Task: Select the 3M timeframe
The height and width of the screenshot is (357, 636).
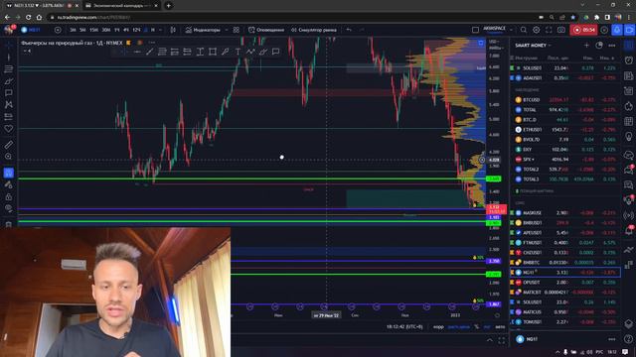Action: [x=73, y=30]
